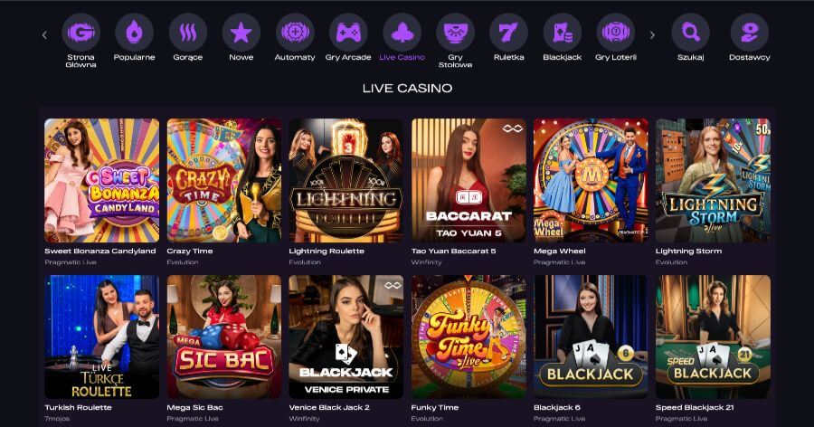Click the Blackjack cards icon

point(562,33)
